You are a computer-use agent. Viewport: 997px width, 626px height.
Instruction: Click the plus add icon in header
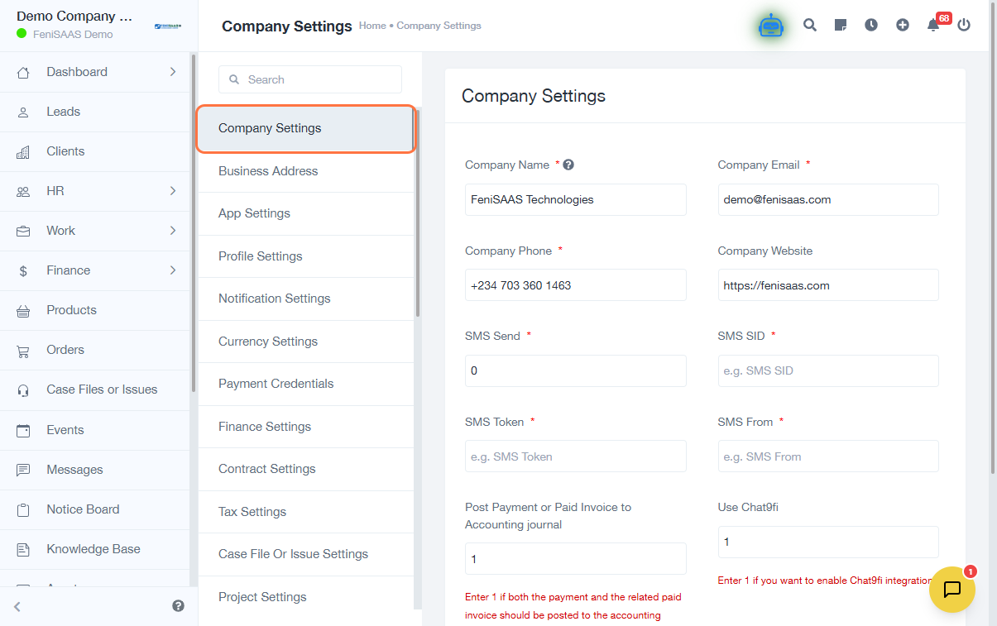point(903,26)
